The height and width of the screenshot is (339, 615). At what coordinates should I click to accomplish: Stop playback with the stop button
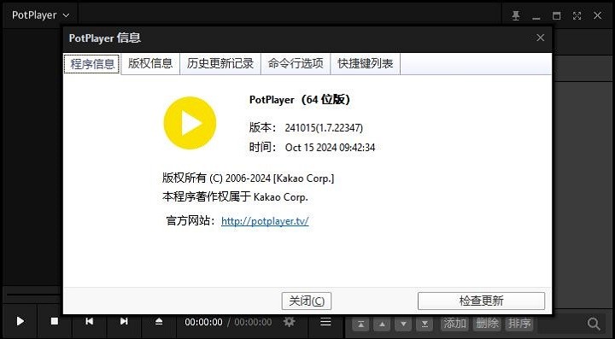[x=55, y=321]
